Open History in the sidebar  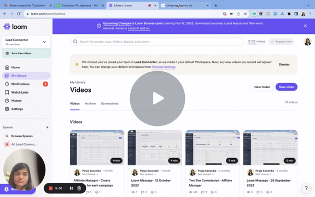tap(16, 101)
